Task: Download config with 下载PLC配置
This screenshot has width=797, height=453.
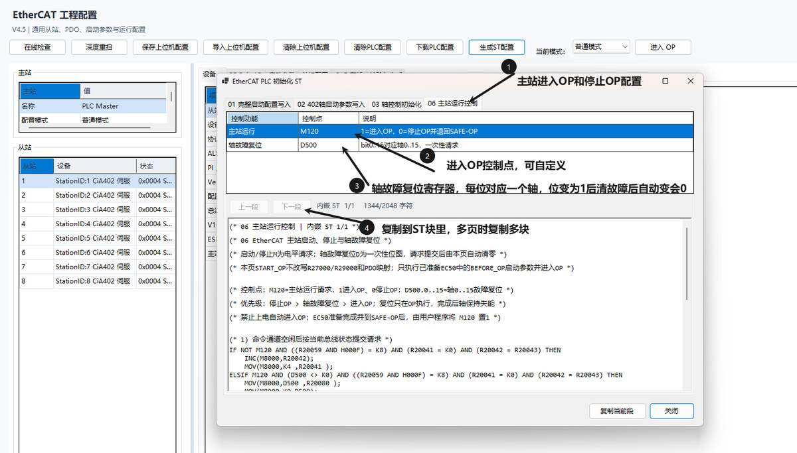Action: 435,47
